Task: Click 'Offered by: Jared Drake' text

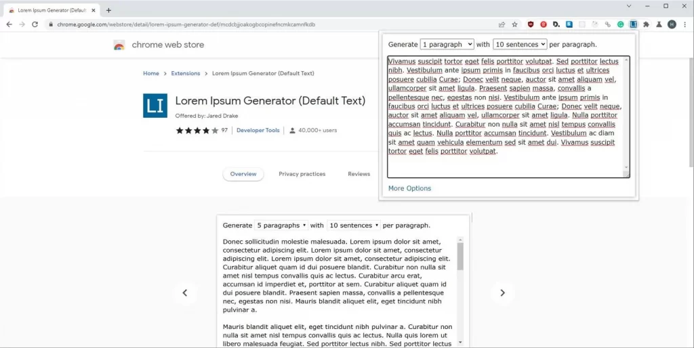Action: click(207, 116)
